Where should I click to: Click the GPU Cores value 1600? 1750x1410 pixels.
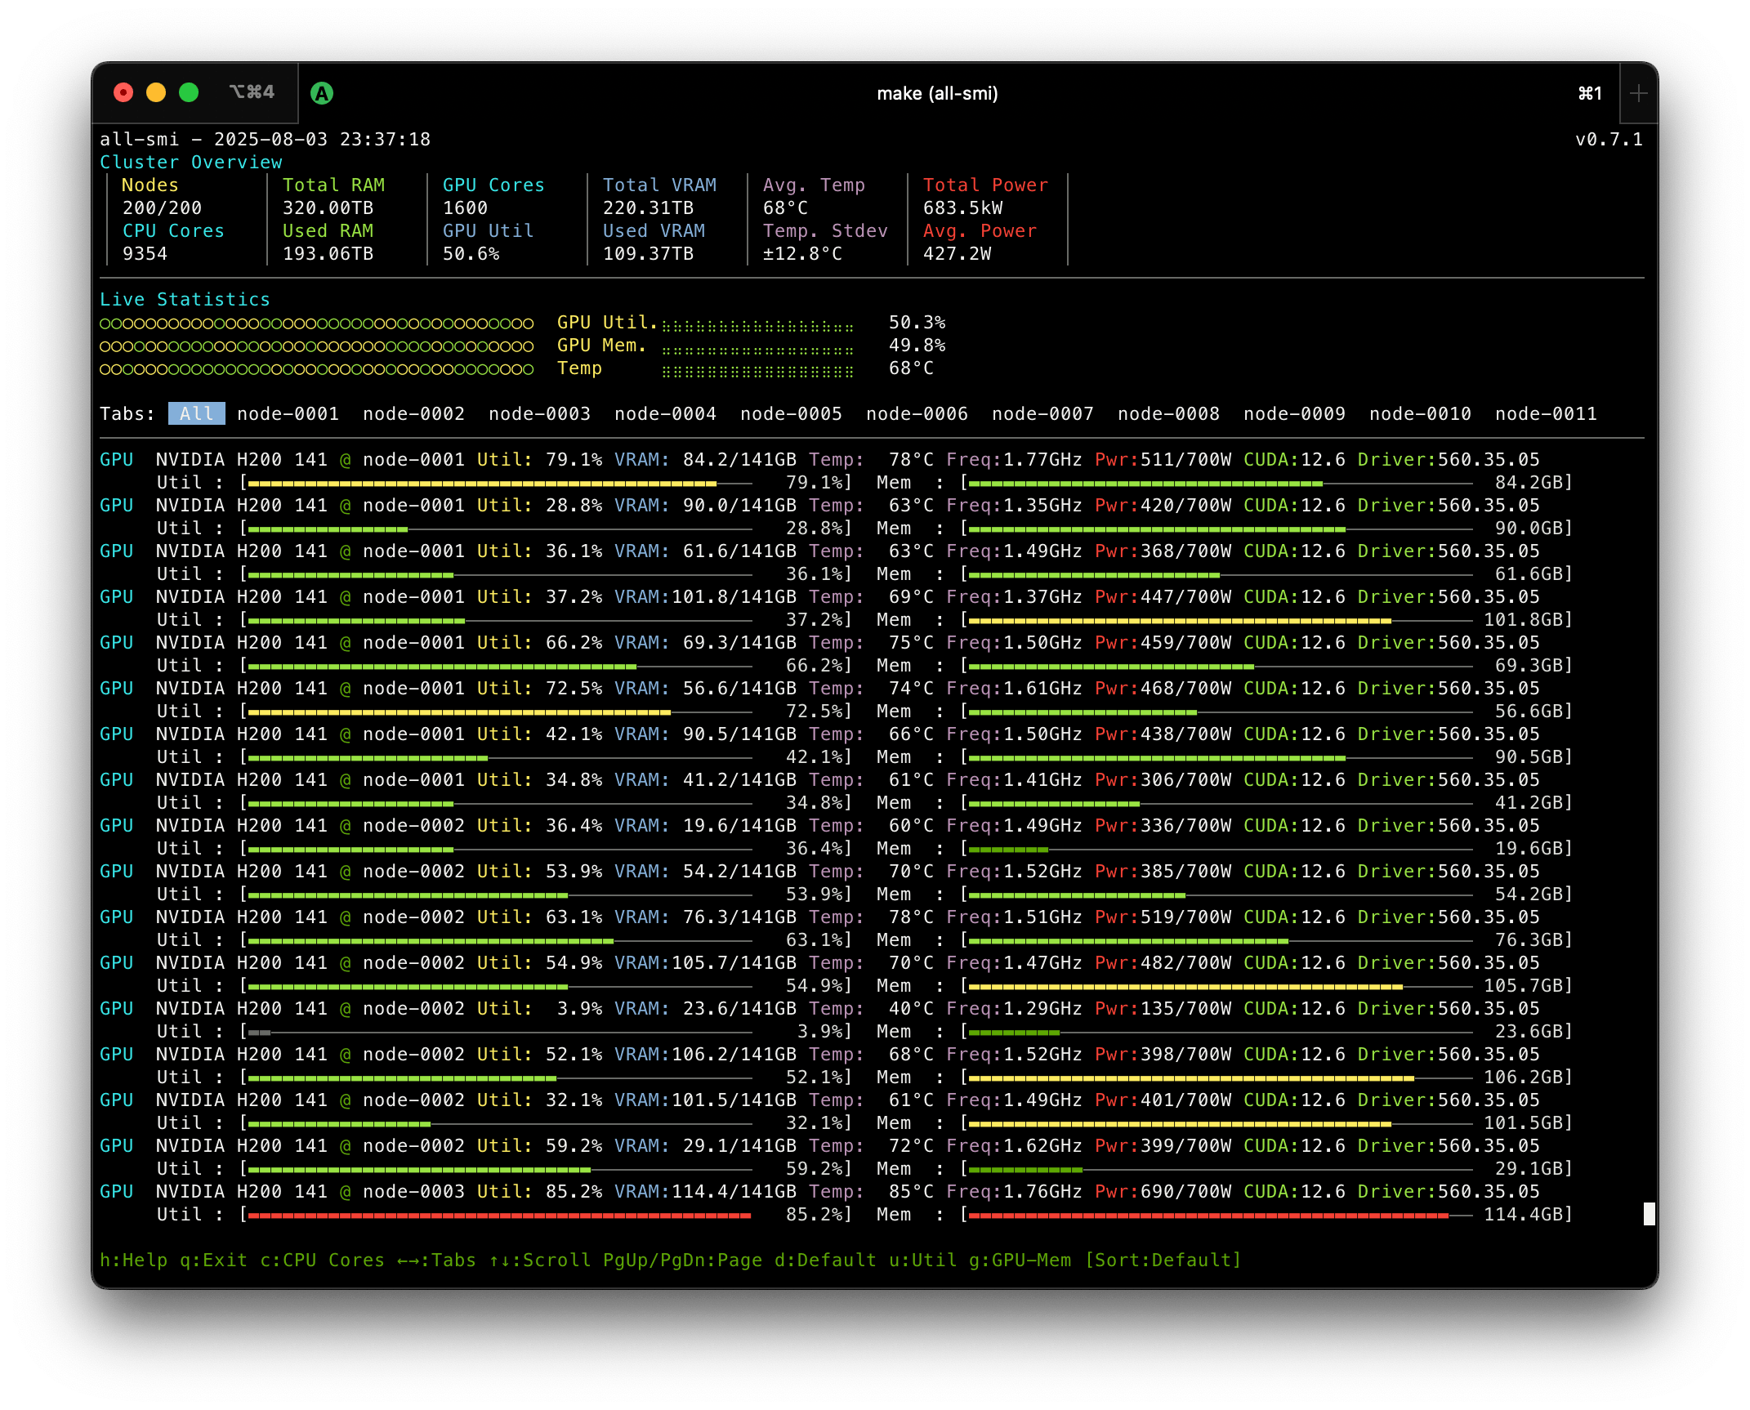point(466,207)
